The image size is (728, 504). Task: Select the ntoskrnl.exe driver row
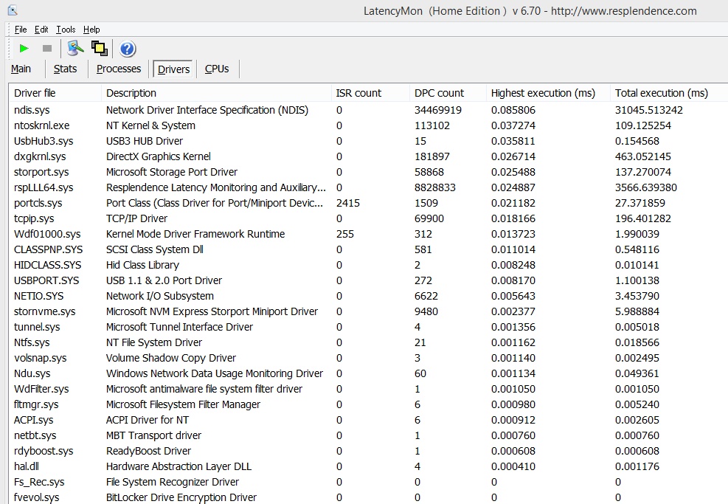point(368,125)
